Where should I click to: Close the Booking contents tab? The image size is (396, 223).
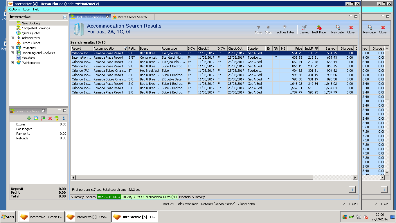(43, 111)
